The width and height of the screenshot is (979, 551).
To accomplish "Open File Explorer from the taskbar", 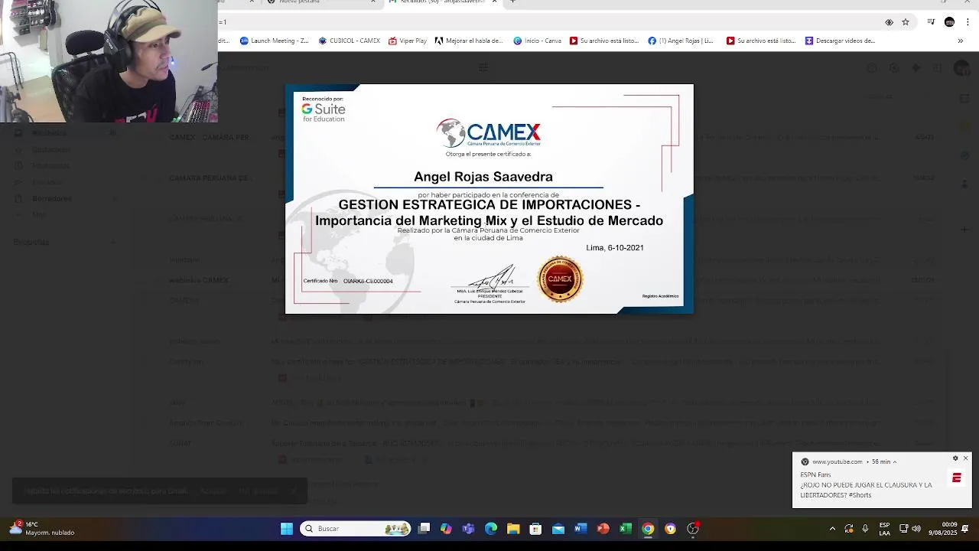I will tap(513, 528).
